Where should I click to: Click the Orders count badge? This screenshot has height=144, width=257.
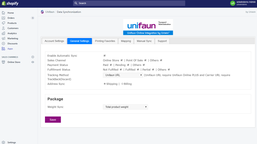[x=33, y=18]
